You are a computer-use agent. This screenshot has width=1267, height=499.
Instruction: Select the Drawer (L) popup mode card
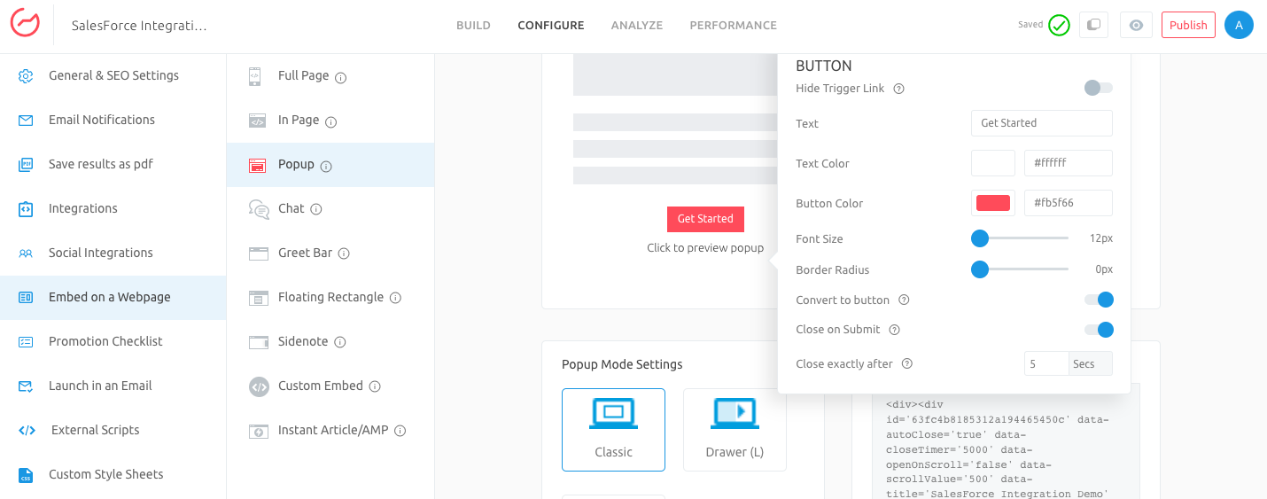tap(735, 430)
